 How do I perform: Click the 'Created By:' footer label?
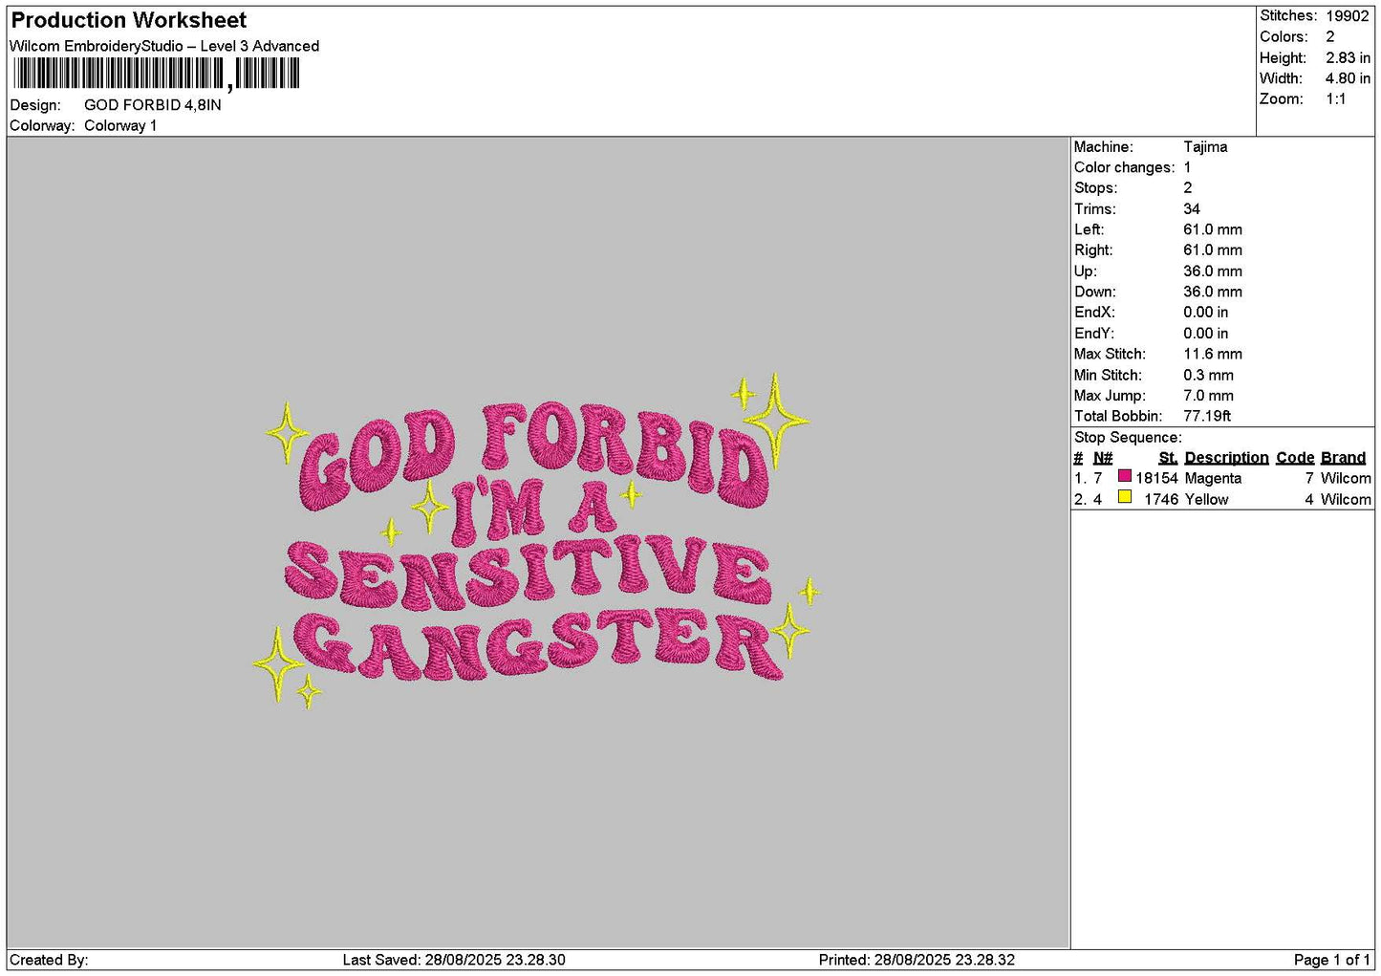click(x=49, y=960)
